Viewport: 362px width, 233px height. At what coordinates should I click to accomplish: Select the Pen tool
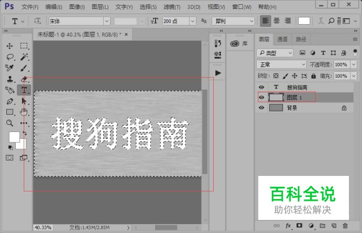point(10,101)
